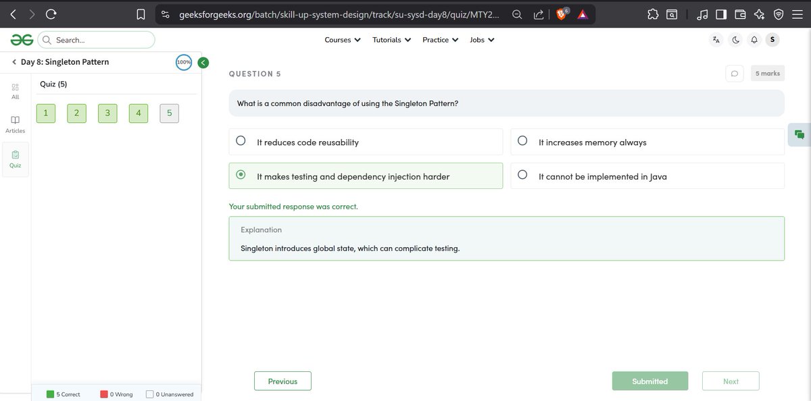Click the QUESTION 5 heading
The height and width of the screenshot is (401, 811).
(255, 74)
